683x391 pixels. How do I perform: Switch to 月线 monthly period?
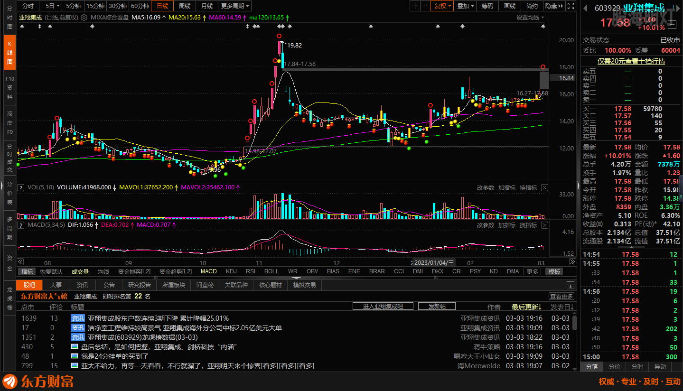click(x=207, y=6)
